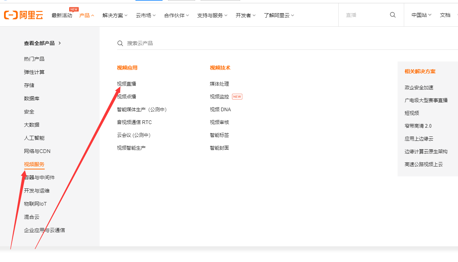
Task: Click the NEW badge next to 视频监控
Action: tap(237, 97)
